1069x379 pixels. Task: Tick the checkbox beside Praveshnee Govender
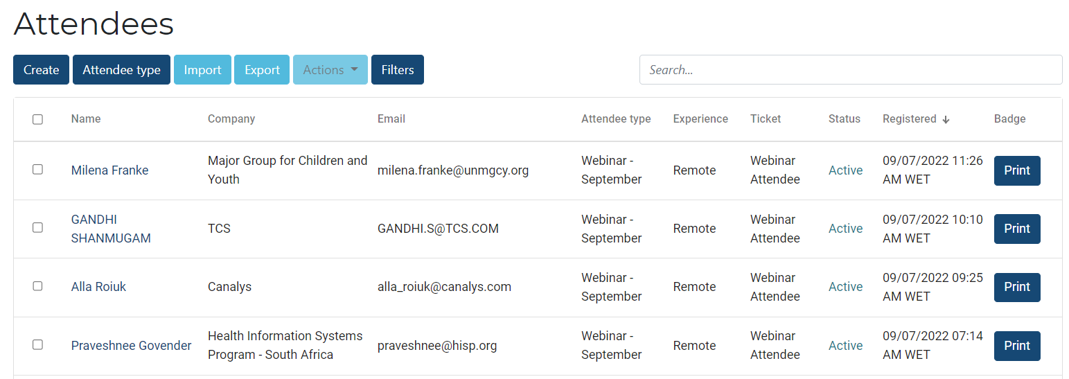(37, 344)
